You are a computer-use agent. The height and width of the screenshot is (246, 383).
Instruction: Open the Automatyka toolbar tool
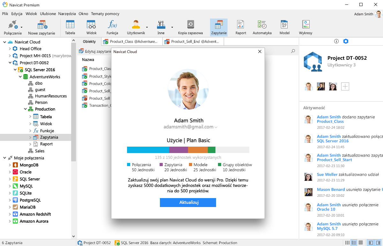262,27
